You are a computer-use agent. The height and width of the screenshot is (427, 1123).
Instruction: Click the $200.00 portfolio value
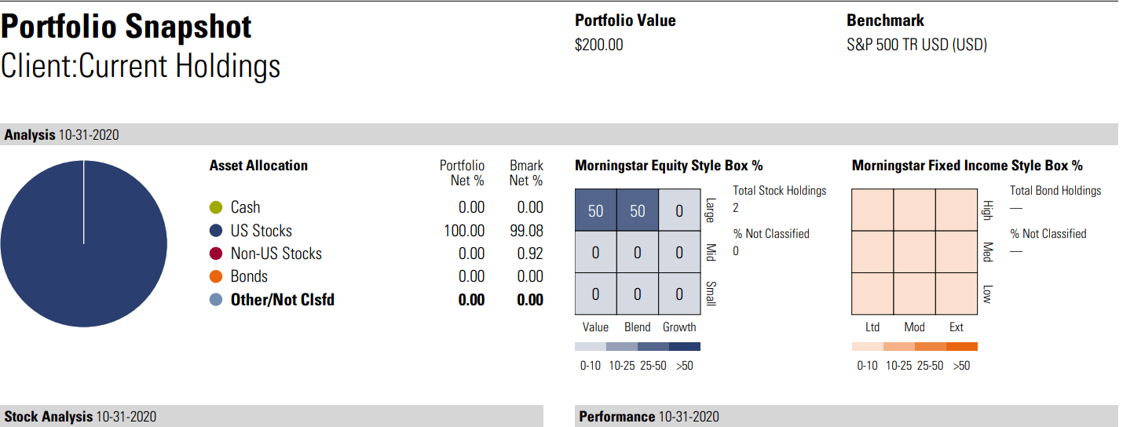598,45
